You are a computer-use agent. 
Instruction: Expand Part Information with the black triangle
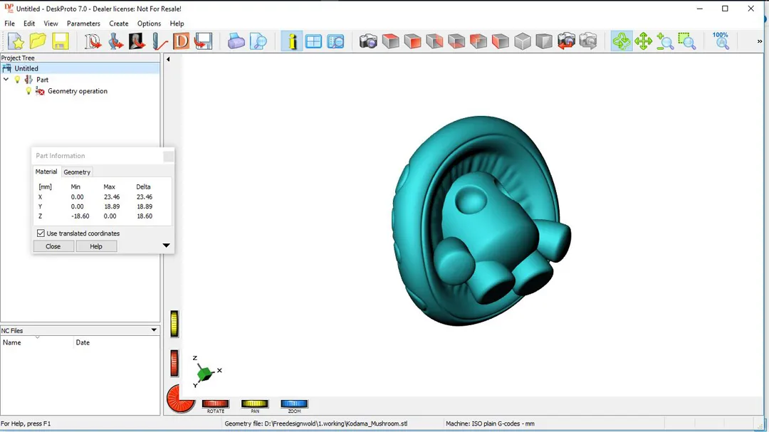coord(166,246)
